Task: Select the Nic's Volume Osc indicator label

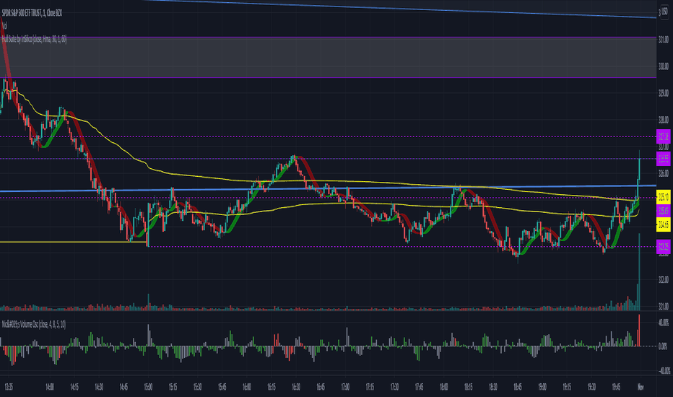Action: (33, 325)
